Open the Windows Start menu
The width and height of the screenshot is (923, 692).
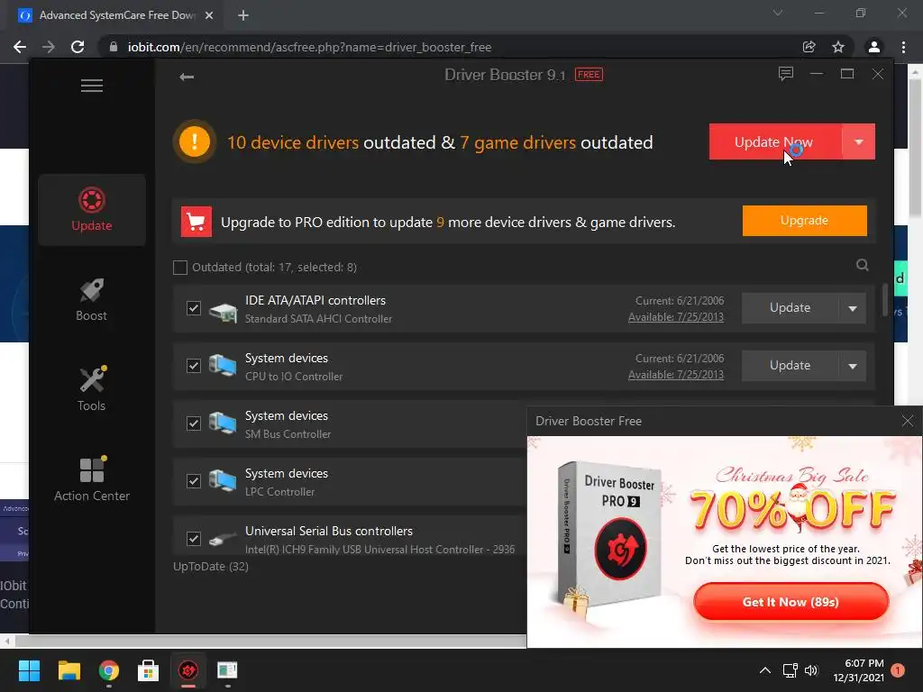29,670
